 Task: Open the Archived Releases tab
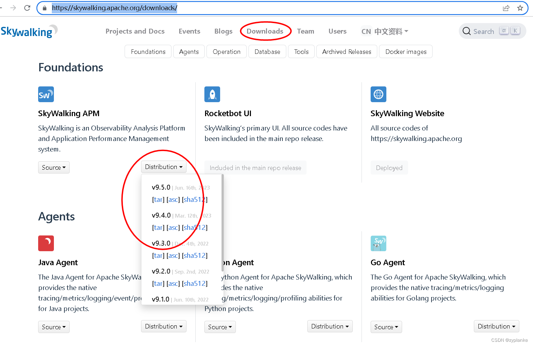[x=346, y=51]
